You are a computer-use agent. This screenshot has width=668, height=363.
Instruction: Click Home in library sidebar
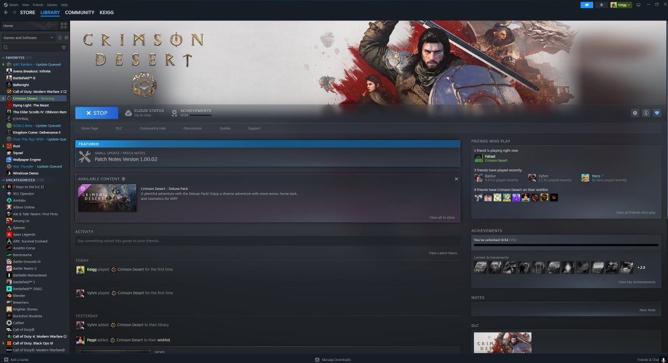[30, 26]
